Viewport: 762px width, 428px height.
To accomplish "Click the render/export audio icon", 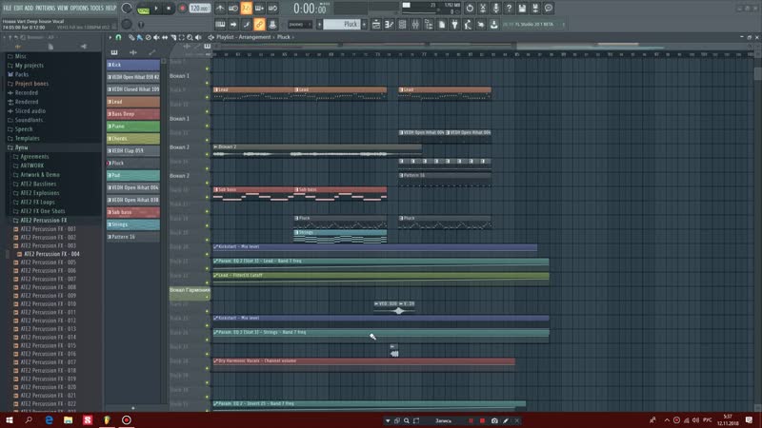I will point(535,9).
